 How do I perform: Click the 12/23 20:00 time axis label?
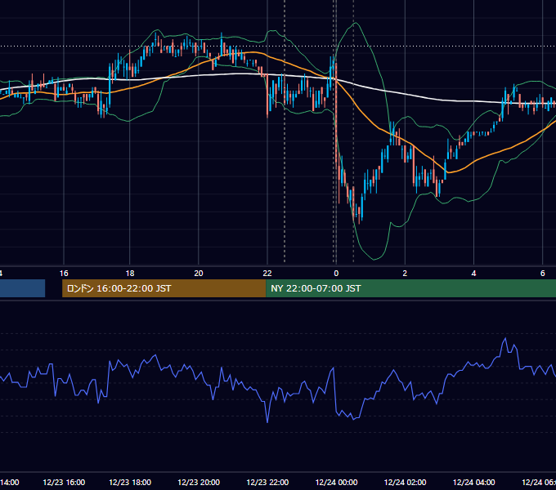point(199,482)
